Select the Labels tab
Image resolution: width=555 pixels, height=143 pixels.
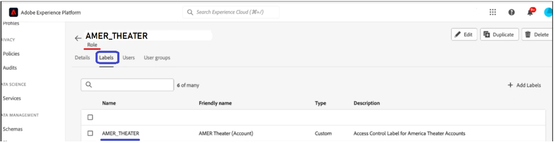pyautogui.click(x=106, y=58)
